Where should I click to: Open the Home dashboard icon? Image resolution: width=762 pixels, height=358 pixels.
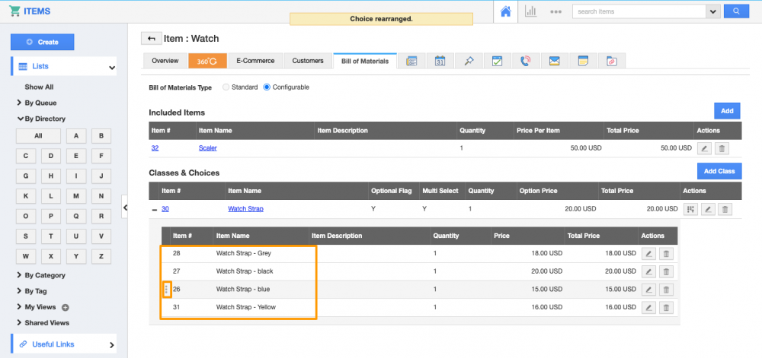coord(505,11)
